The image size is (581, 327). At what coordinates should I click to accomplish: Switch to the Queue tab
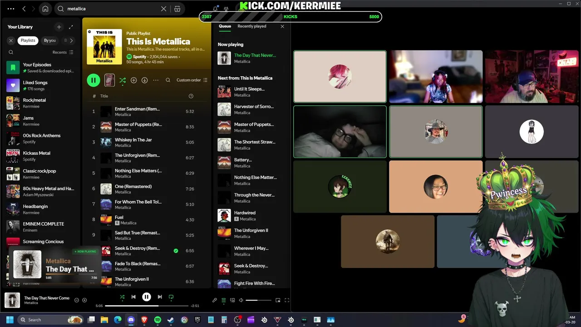pyautogui.click(x=225, y=26)
